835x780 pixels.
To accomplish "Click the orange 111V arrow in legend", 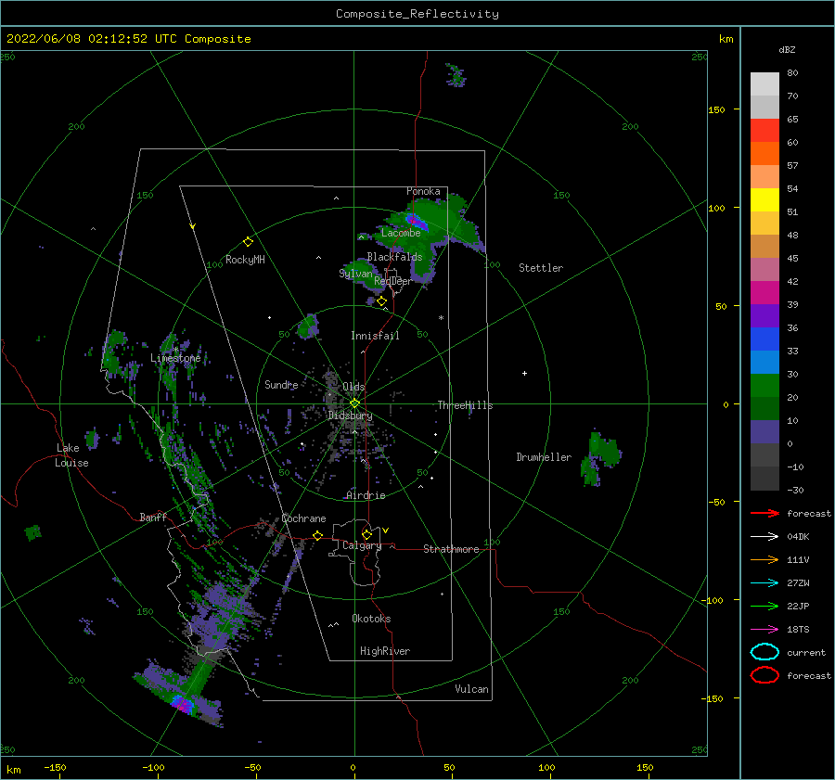I will click(764, 559).
